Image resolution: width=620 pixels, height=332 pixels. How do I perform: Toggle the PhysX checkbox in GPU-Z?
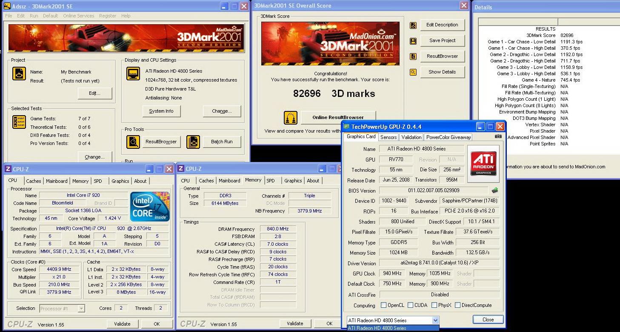click(434, 305)
